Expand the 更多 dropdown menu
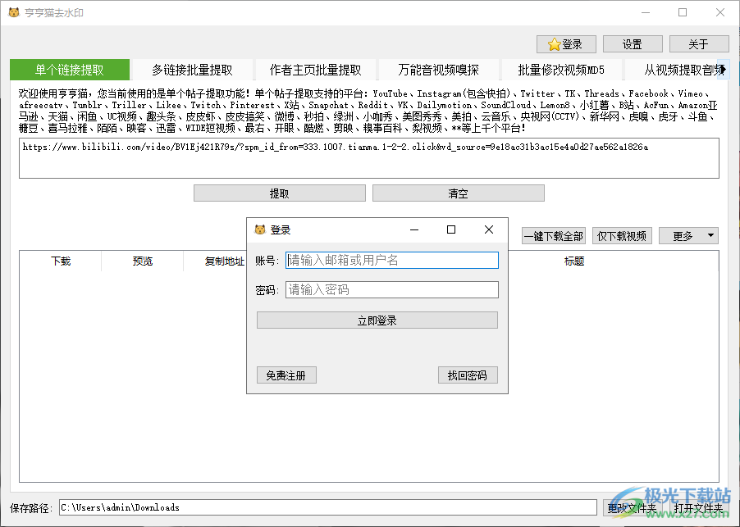Viewport: 740px width, 527px height. click(x=688, y=236)
